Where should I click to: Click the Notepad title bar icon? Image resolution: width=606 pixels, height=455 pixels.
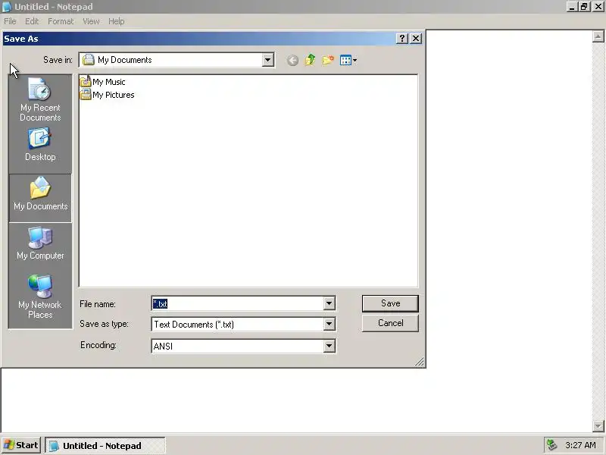pos(7,7)
